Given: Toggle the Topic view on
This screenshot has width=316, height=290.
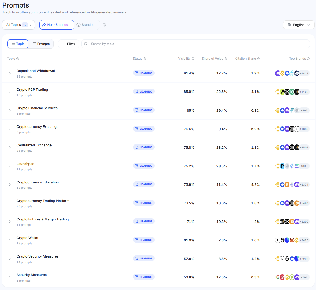Looking at the screenshot, I should 18,44.
